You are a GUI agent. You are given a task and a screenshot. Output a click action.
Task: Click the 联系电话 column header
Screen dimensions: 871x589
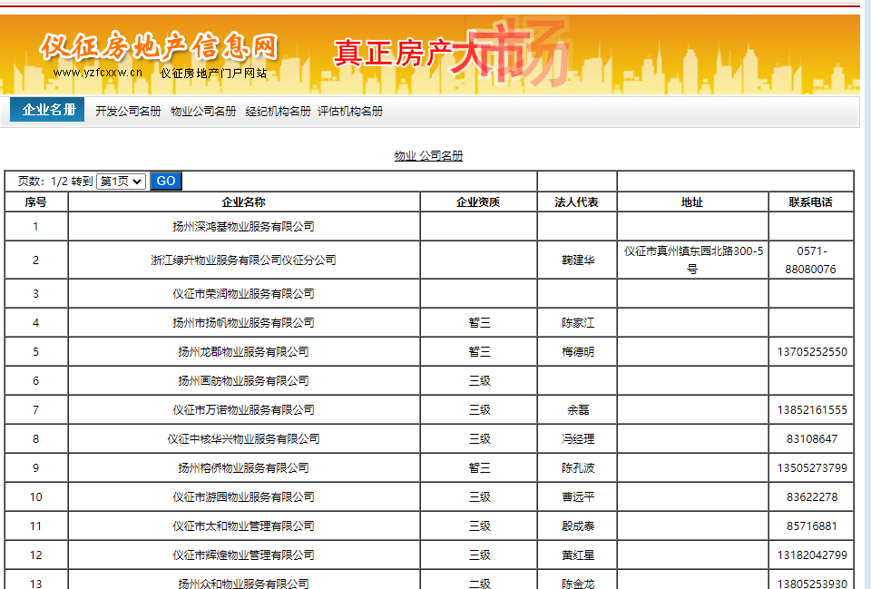coord(810,202)
